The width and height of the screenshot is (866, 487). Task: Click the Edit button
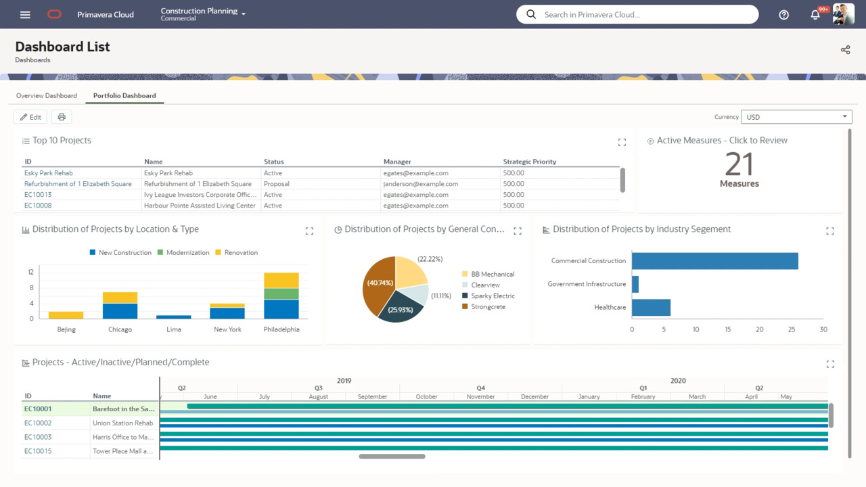pos(30,117)
